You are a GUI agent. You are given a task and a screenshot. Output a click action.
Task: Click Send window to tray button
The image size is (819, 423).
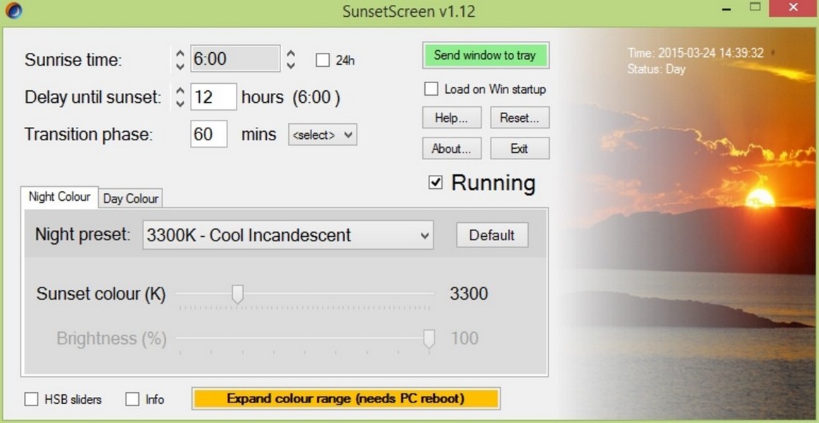tap(485, 55)
